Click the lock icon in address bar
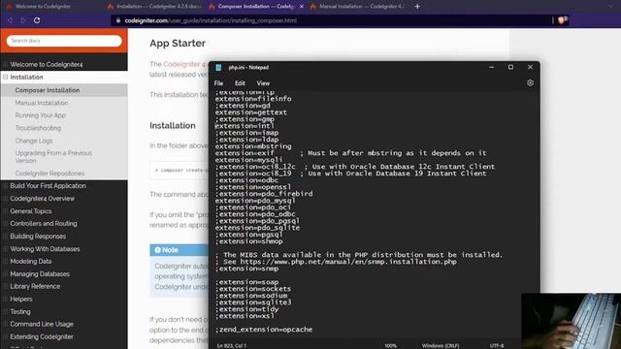Viewport: 621px width, 349px height. pos(118,20)
